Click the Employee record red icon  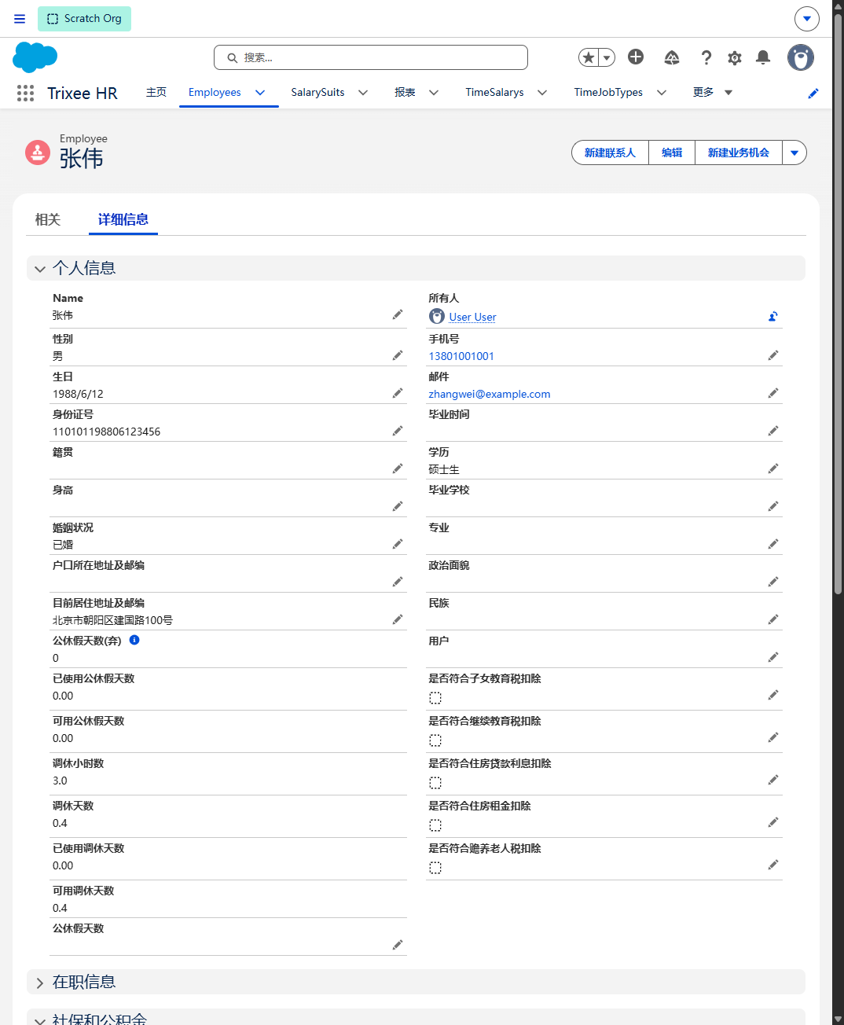tap(38, 152)
